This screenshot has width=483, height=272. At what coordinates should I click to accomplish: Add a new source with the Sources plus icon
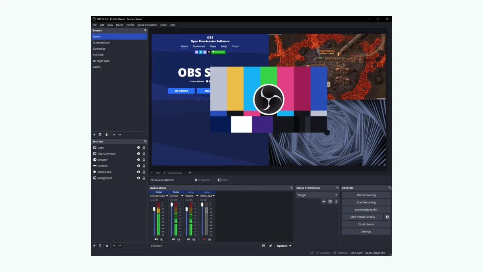pyautogui.click(x=94, y=245)
